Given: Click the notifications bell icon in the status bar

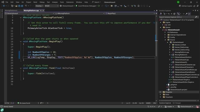Looking at the screenshot, I should click(197, 106).
